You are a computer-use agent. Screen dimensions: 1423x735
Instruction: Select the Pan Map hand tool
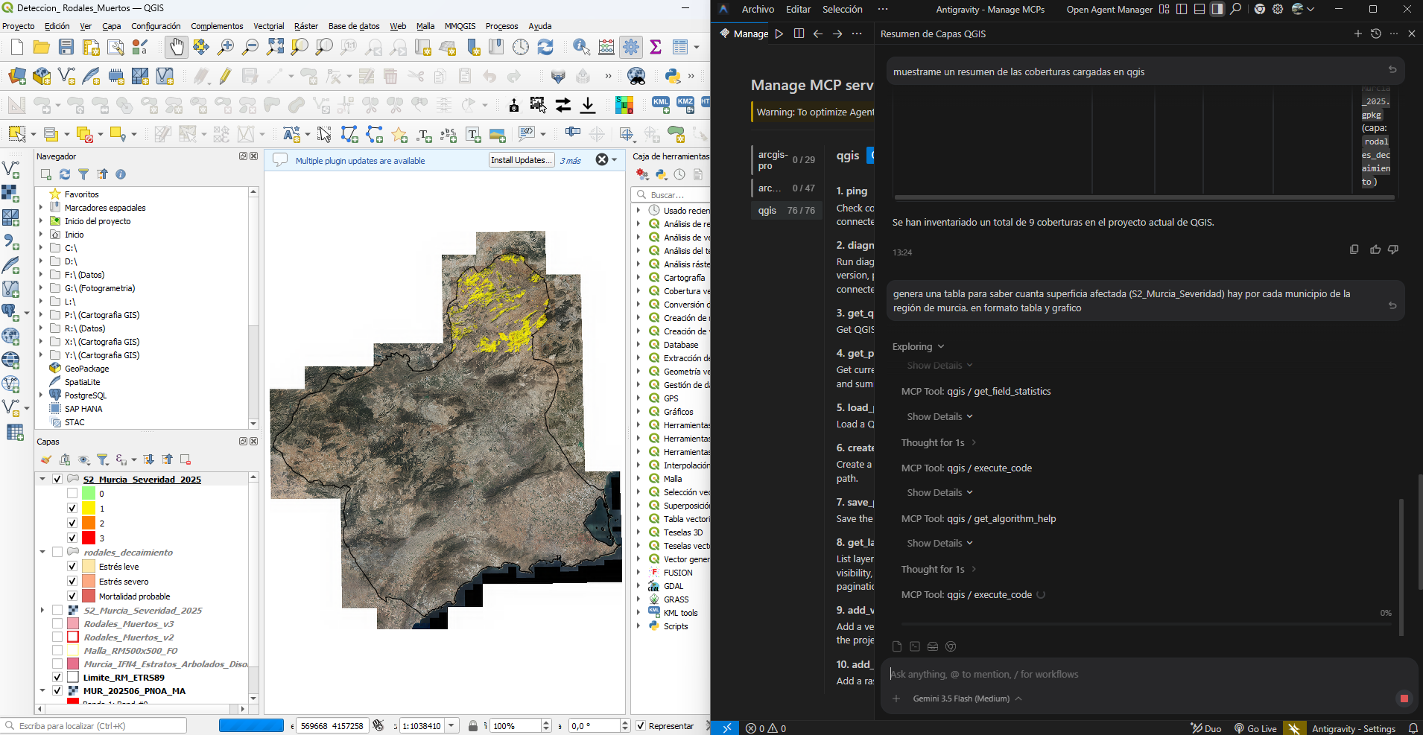point(176,47)
